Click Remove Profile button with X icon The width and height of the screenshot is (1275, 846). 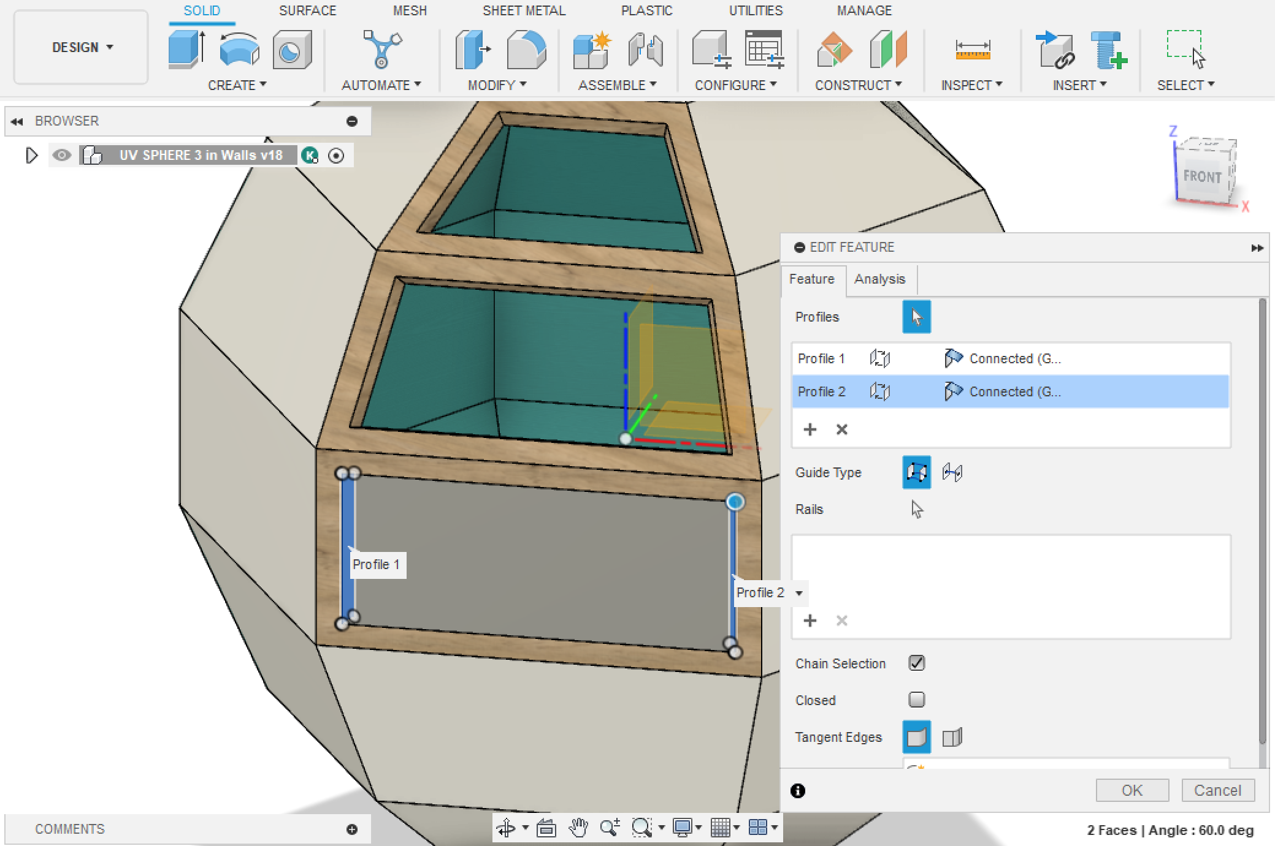(x=841, y=429)
